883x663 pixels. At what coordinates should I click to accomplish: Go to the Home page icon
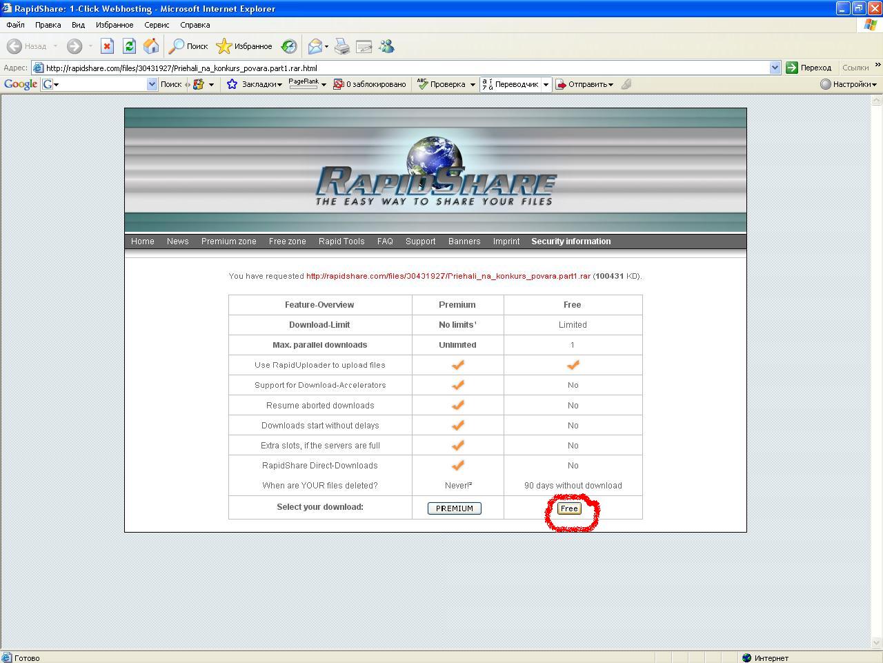[151, 46]
